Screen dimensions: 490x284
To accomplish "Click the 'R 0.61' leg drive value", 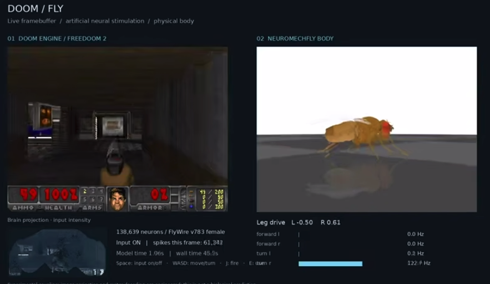I will pyautogui.click(x=330, y=222).
